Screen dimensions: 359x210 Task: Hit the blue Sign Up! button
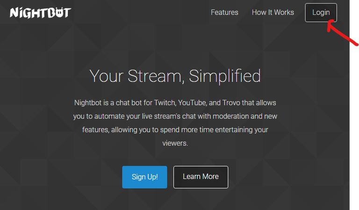pyautogui.click(x=144, y=177)
